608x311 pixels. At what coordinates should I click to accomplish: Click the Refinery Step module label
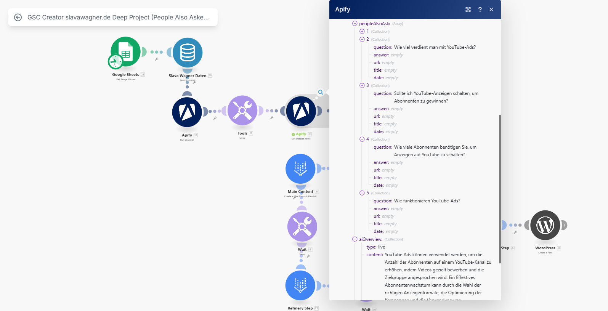(x=300, y=308)
